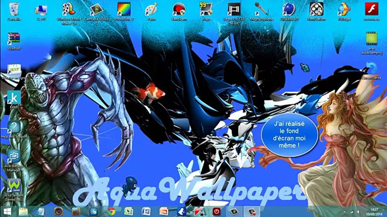Screen dimensions: 387x217
Task: Open the round camera lens app on taskbar
Action: click(x=58, y=211)
